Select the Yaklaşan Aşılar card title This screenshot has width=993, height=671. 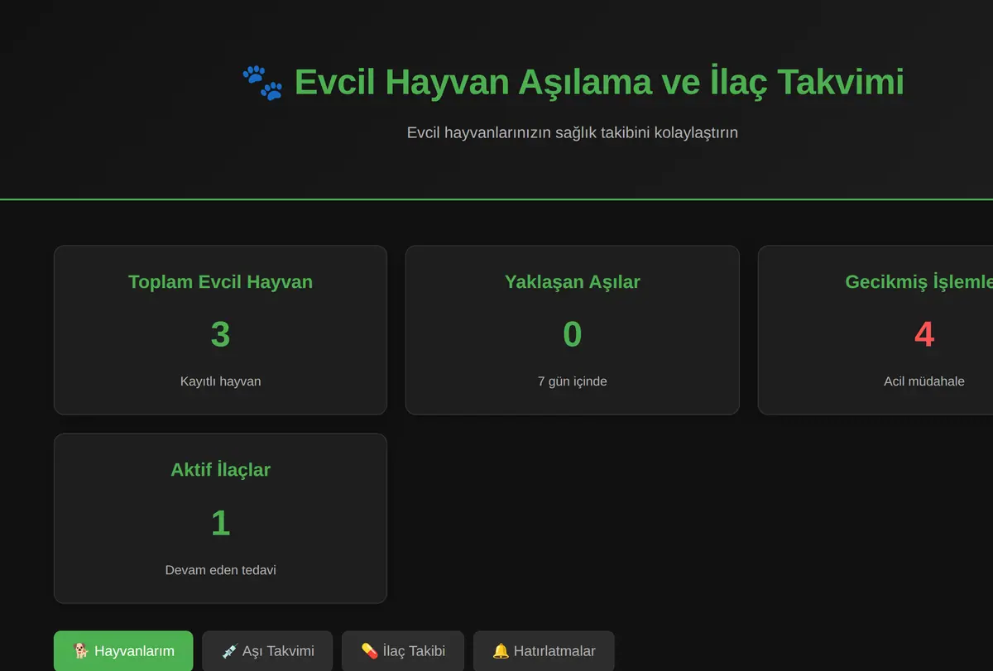coord(573,282)
